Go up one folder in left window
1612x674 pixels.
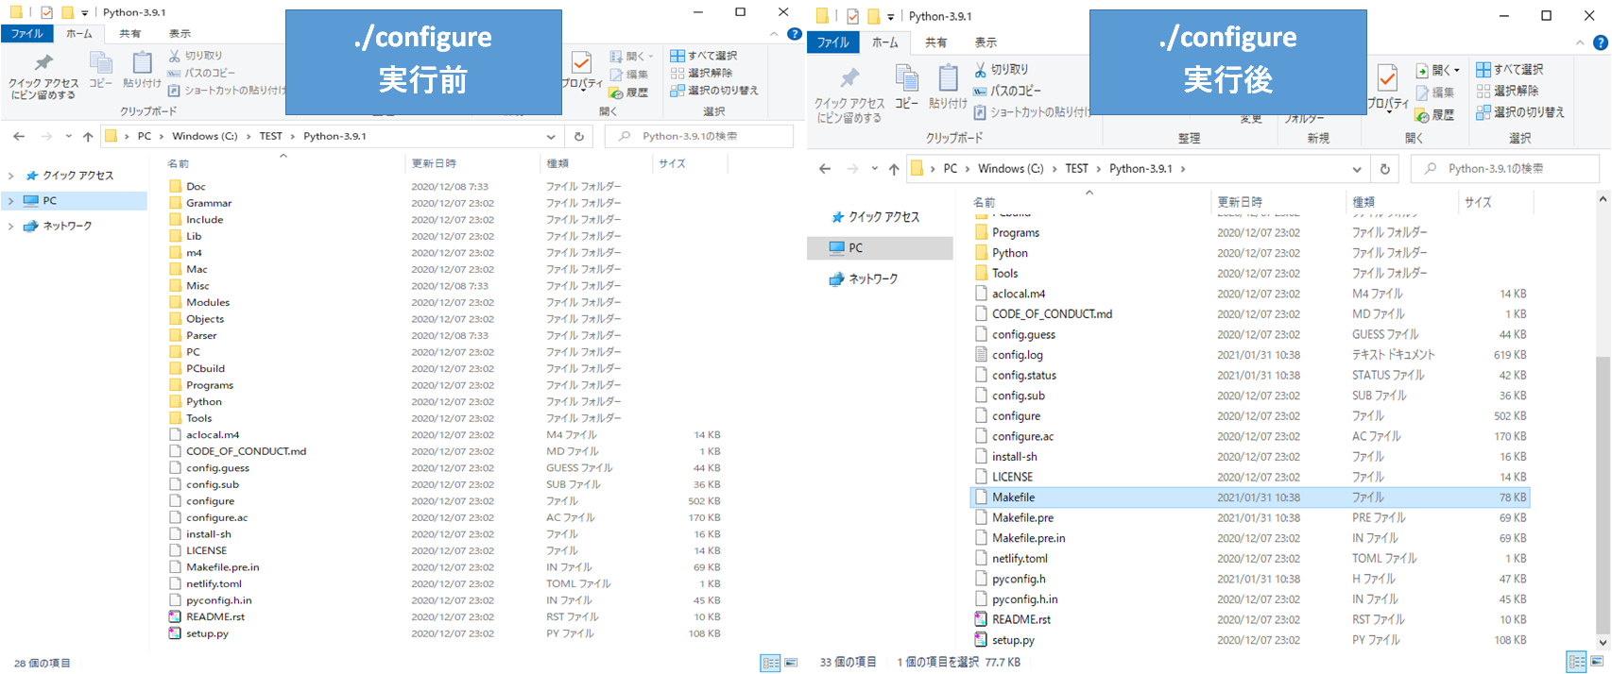88,136
